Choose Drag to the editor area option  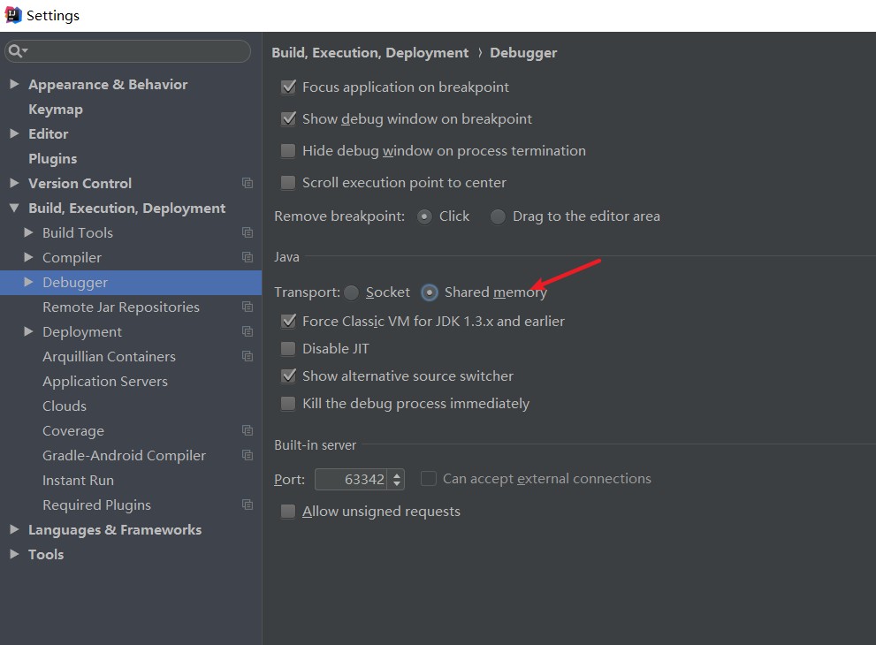(498, 216)
